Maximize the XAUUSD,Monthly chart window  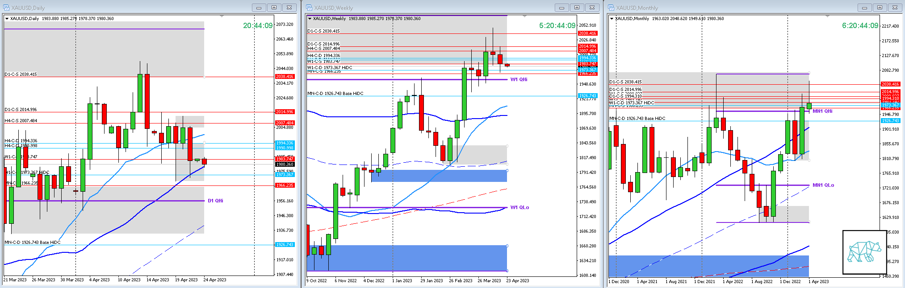[880, 8]
